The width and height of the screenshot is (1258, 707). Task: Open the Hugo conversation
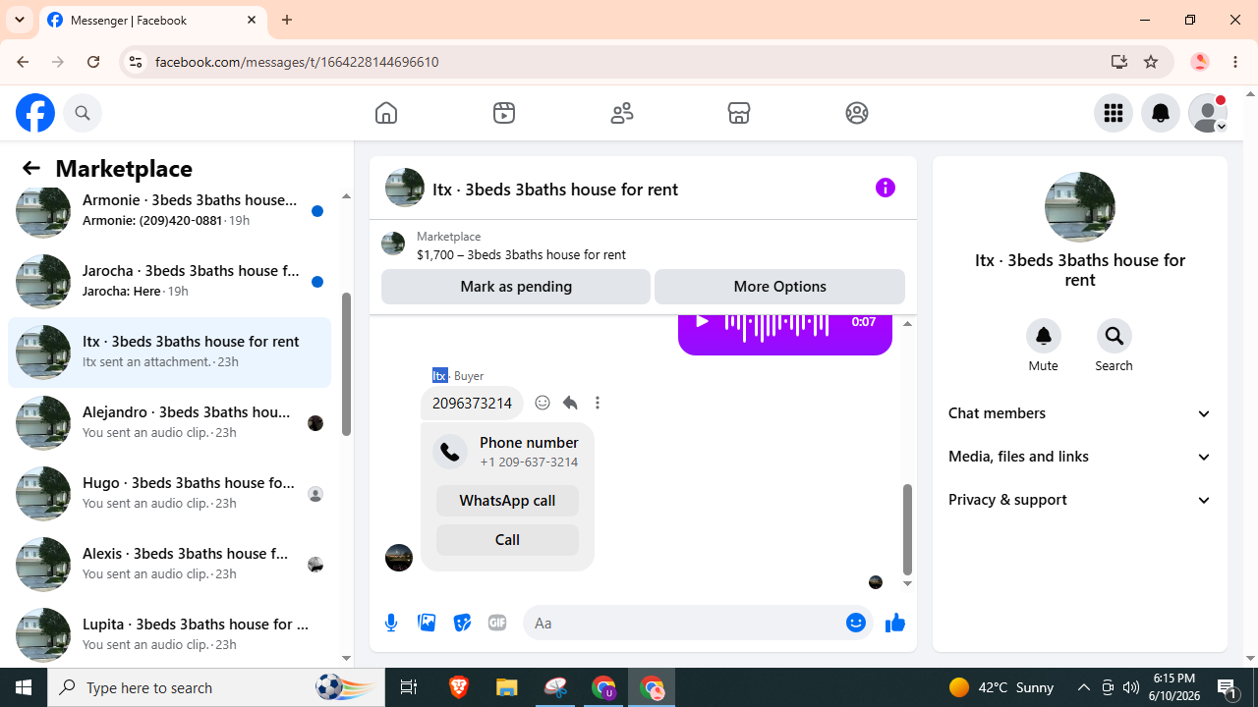coord(170,493)
